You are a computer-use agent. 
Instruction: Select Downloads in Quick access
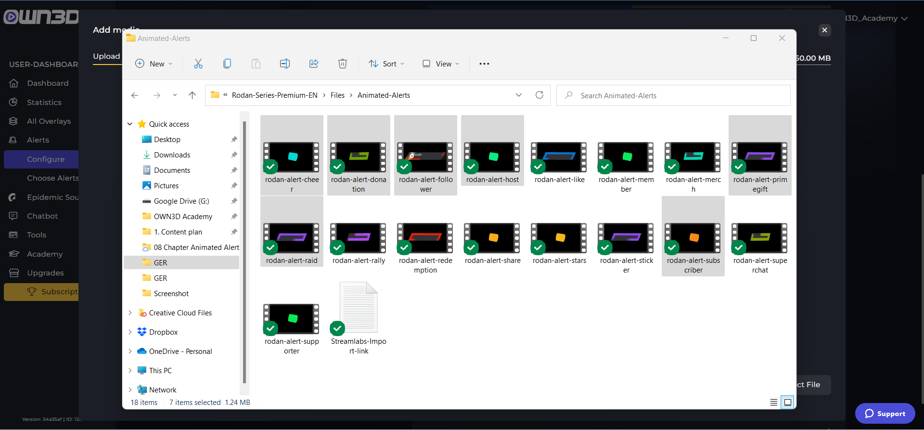coord(172,155)
